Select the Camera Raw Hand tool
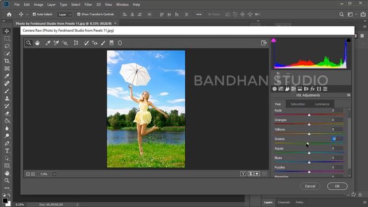 point(37,43)
